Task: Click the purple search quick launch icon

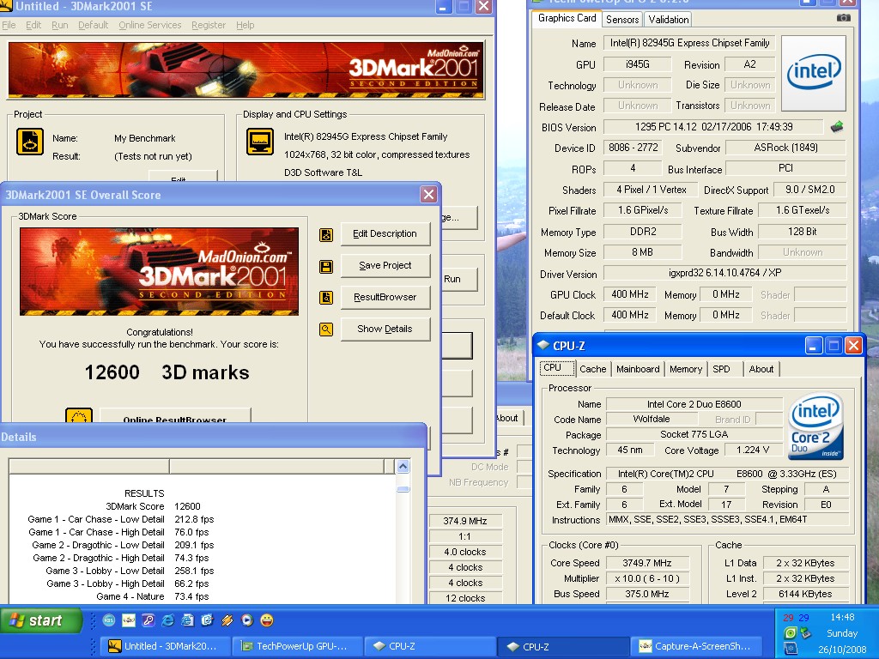Action: (148, 620)
